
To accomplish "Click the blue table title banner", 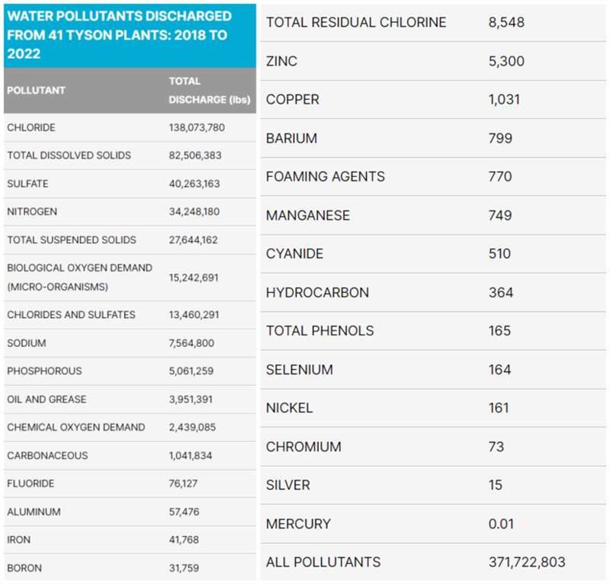I will pyautogui.click(x=130, y=36).
